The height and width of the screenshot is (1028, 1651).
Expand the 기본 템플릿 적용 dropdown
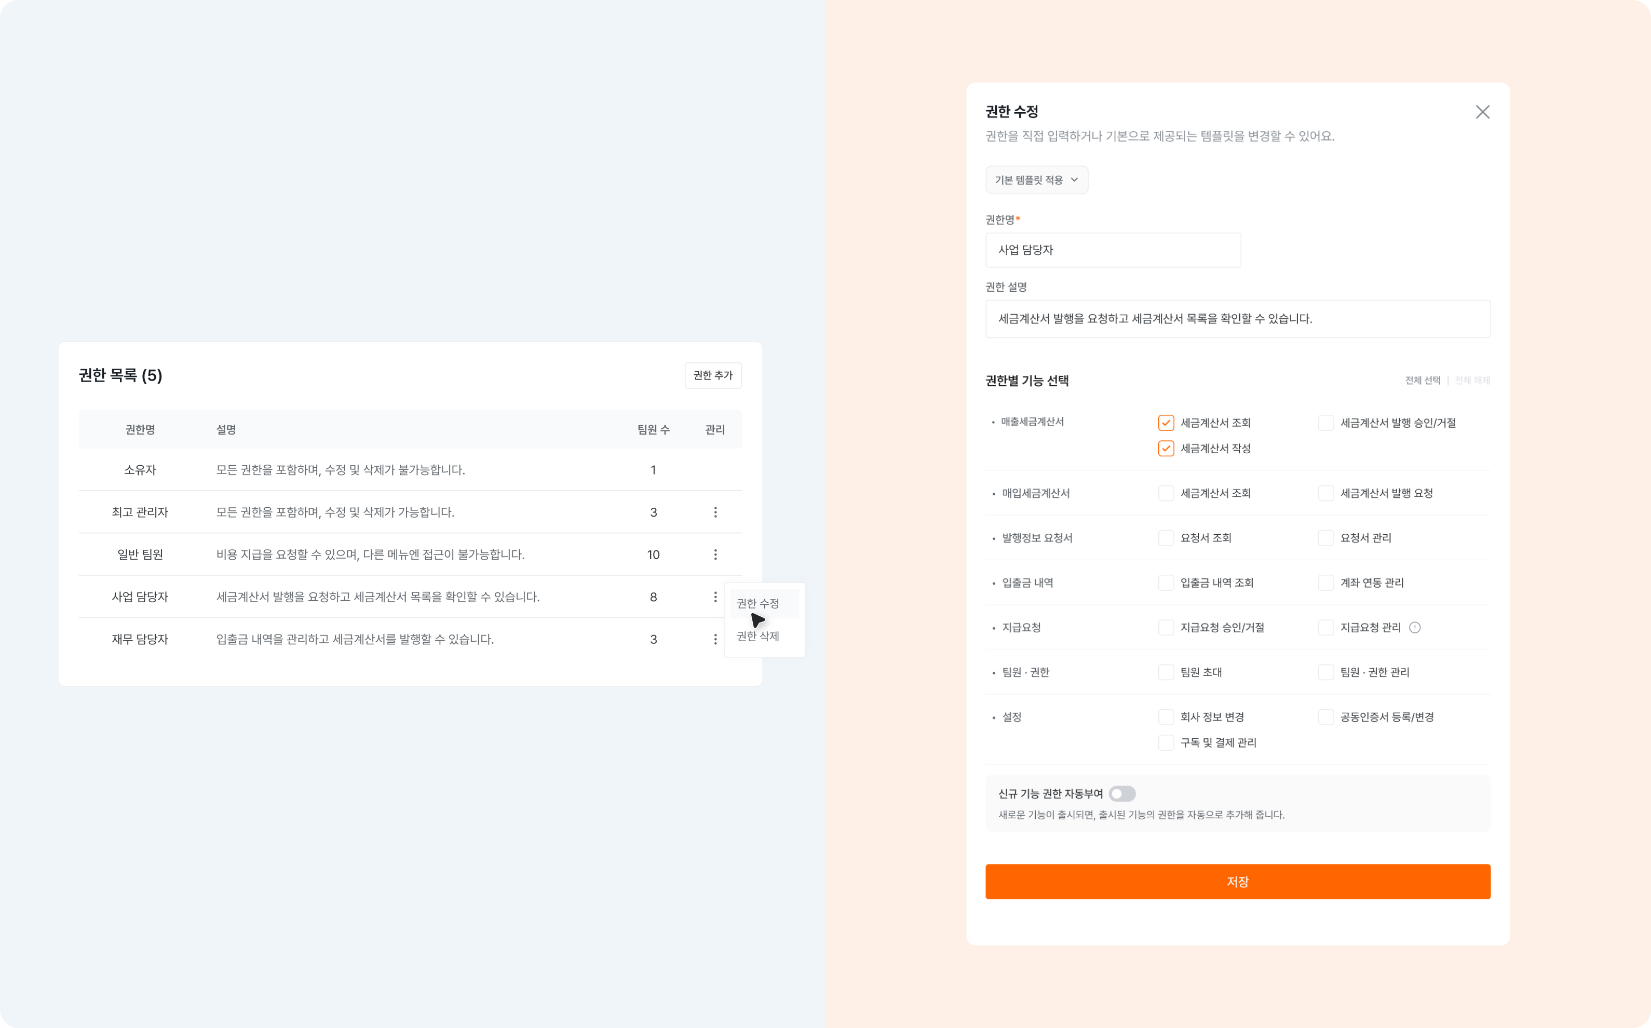pyautogui.click(x=1037, y=180)
